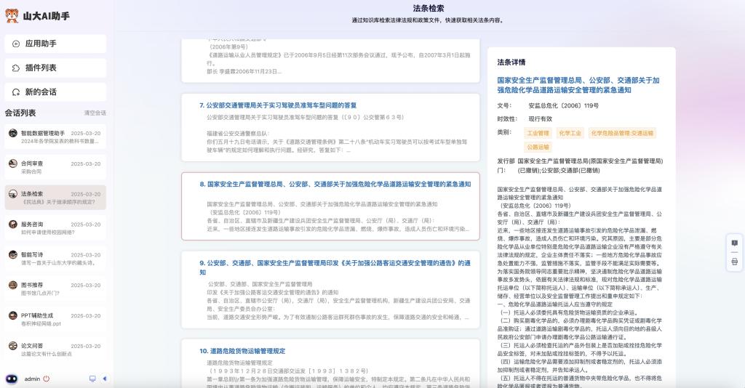Click the 工业管理 category tag

538,133
